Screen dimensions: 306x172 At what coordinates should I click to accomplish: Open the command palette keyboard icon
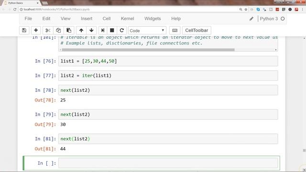[175, 31]
